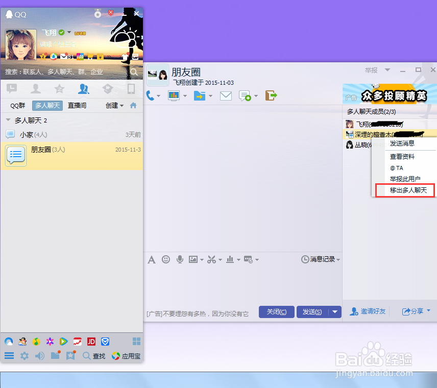The width and height of the screenshot is (437, 388).
Task: Choose 发送消息 in context menu
Action: [402, 143]
